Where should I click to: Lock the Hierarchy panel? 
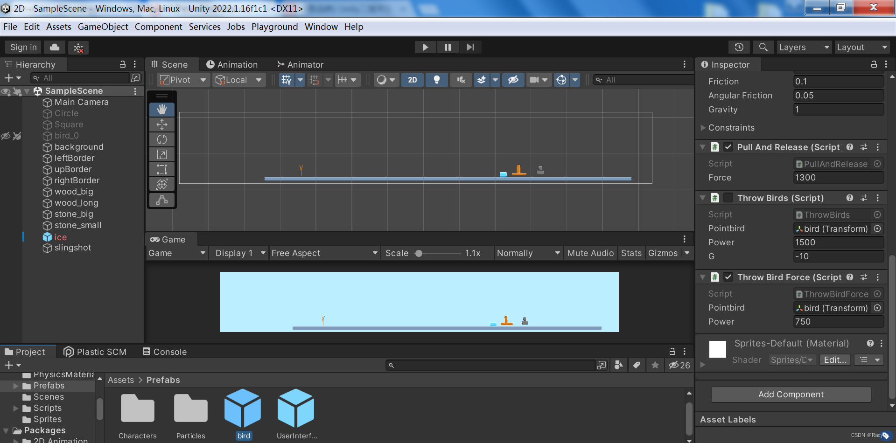pos(123,64)
